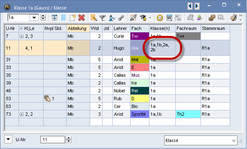247x149 pixels.
Task: Click the red X delete icon
Action: point(82,18)
